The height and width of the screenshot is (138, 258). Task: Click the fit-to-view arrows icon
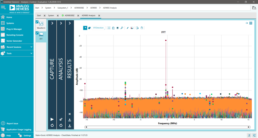109,28
